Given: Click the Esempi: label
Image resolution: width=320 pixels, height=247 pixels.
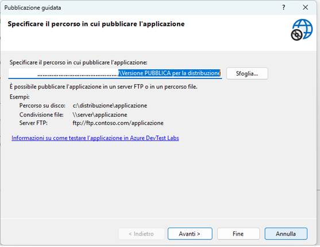Looking at the screenshot, I should (x=20, y=97).
